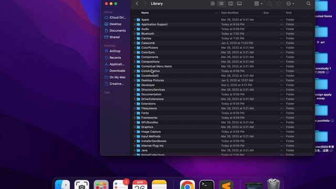Screen dimensions: 336x189
Task: Expand the Application Support folder
Action: coord(135,25)
